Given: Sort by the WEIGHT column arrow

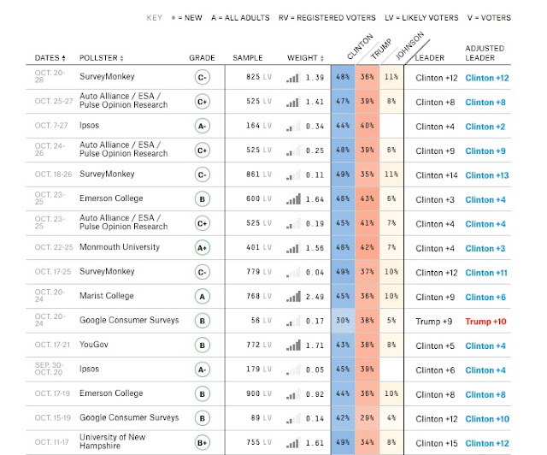Looking at the screenshot, I should [322, 58].
